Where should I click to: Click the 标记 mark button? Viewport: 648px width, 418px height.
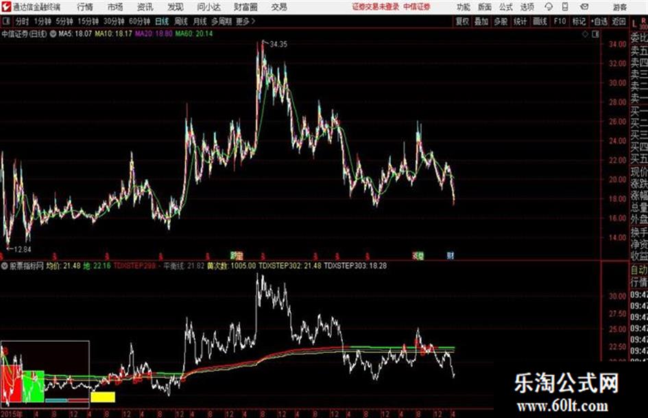(579, 21)
